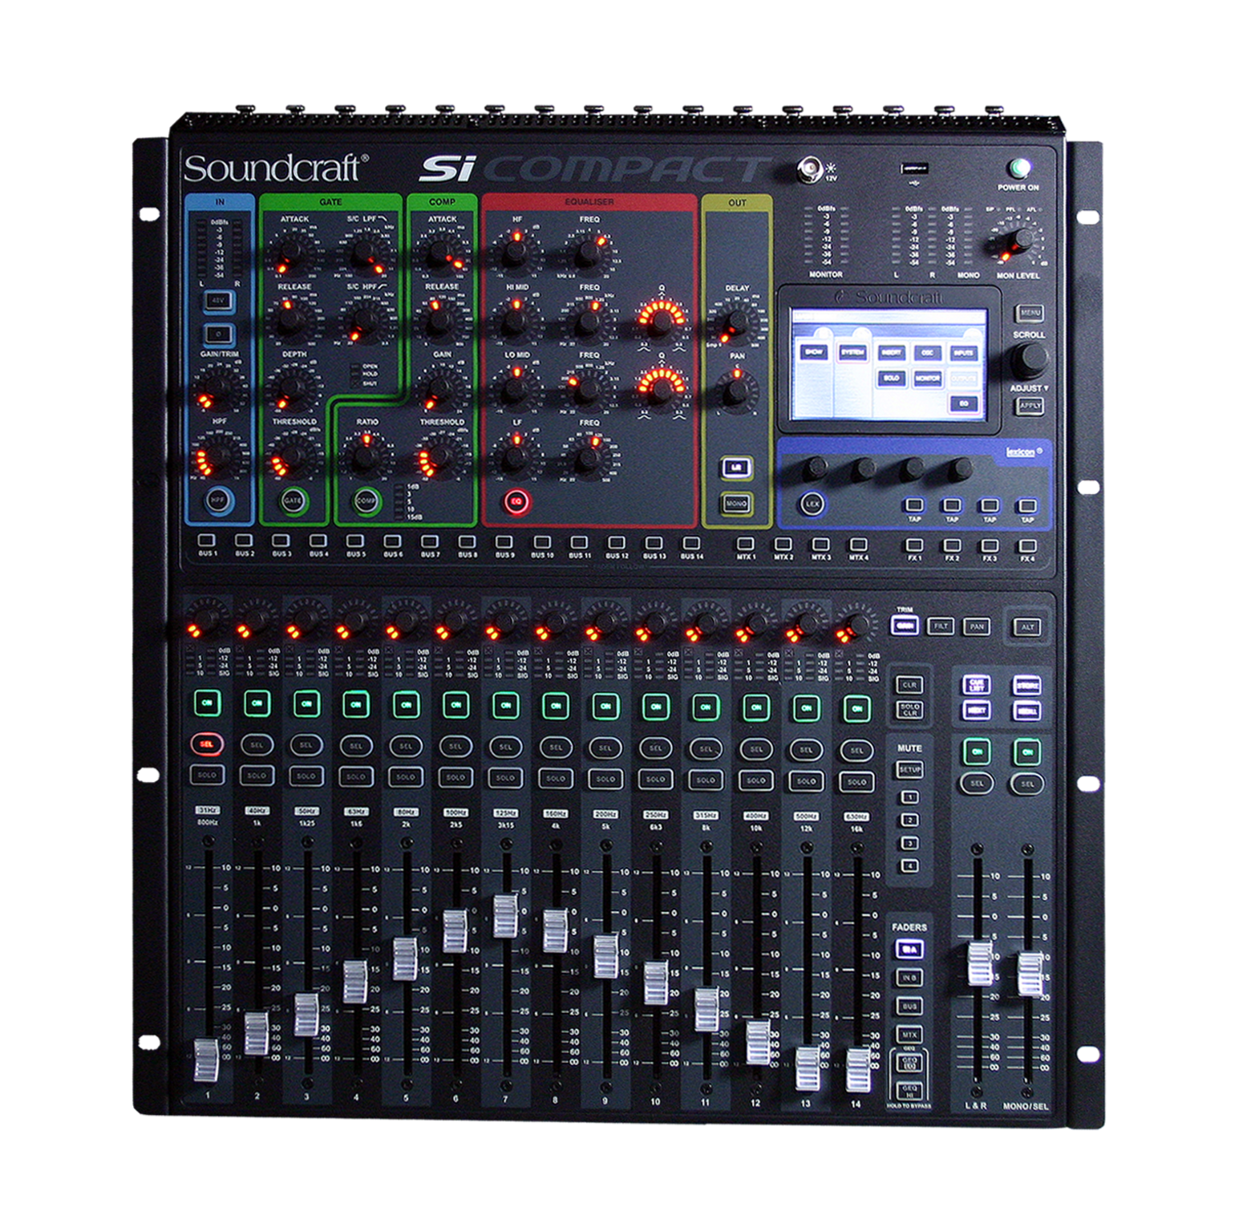This screenshot has width=1251, height=1232.
Task: Tap the first FX TAP tempo button
Action: [915, 504]
